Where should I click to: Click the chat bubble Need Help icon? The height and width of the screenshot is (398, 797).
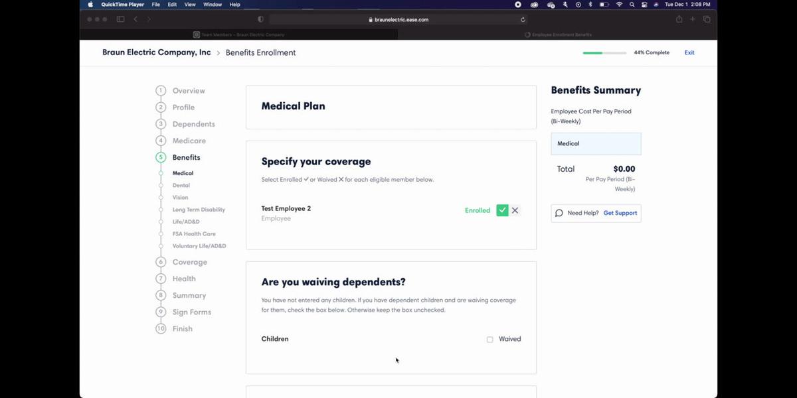click(559, 213)
